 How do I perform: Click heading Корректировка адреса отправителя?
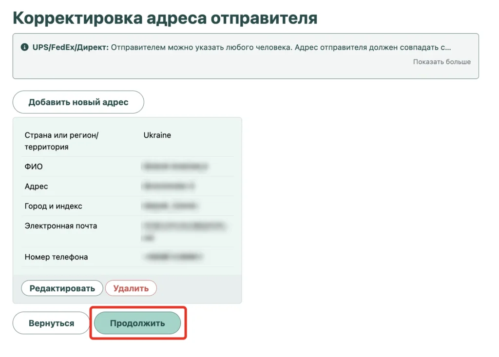pos(165,18)
